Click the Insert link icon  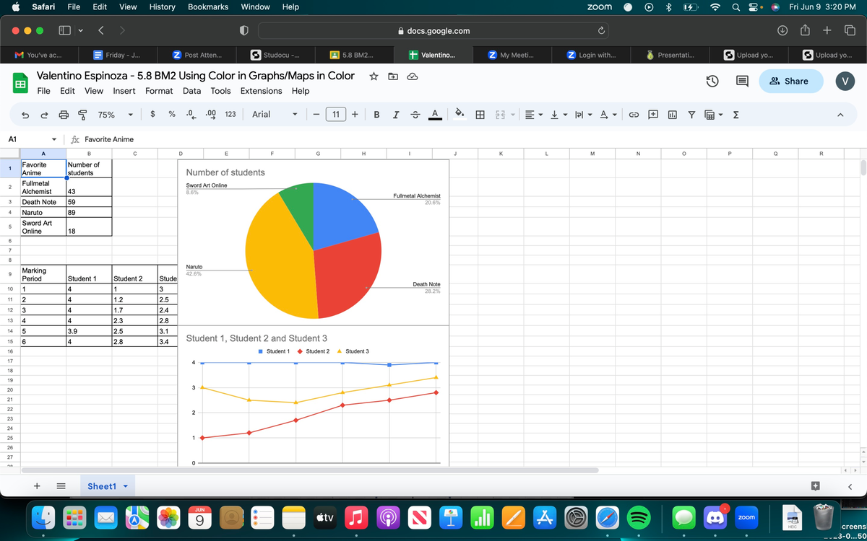point(634,114)
